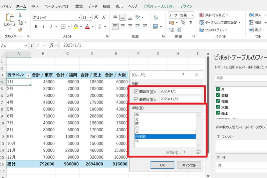Screen dimensions: 267x178
Task: Expand セルのスタイル menu
Action: [213, 30]
